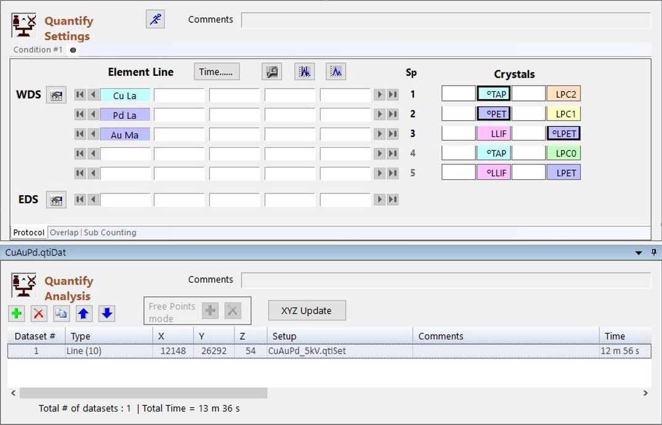Focus the Quantify Analysis Comments field

(x=446, y=280)
